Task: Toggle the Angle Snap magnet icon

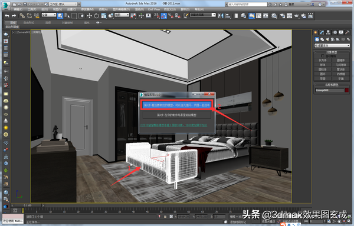Action: 164,16
